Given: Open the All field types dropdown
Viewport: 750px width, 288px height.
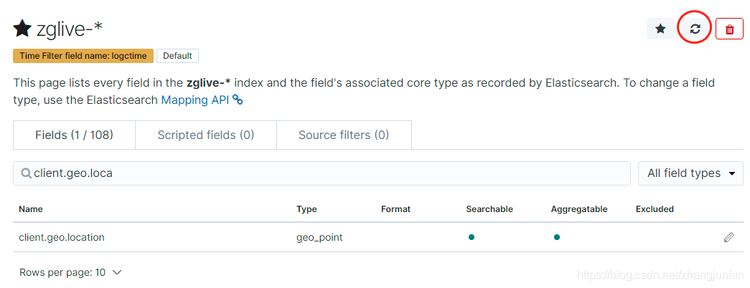Looking at the screenshot, I should coord(690,173).
